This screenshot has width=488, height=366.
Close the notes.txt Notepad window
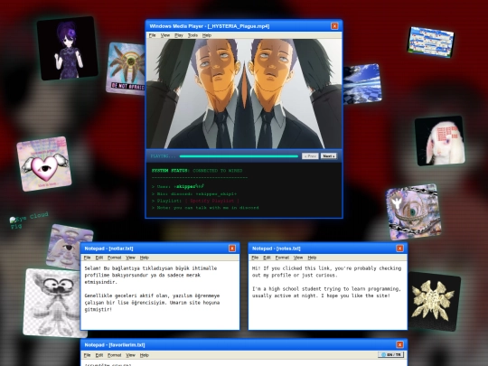click(400, 248)
